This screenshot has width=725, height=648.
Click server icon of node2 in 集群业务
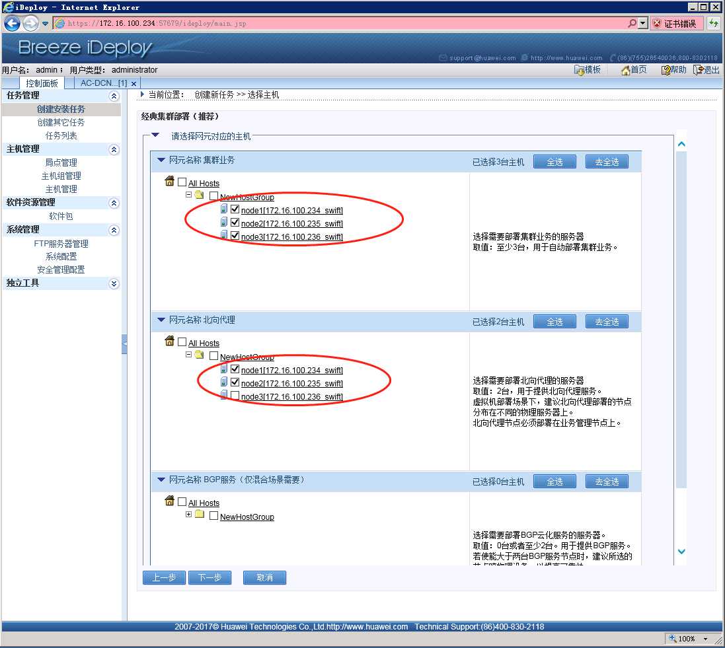[x=224, y=223]
